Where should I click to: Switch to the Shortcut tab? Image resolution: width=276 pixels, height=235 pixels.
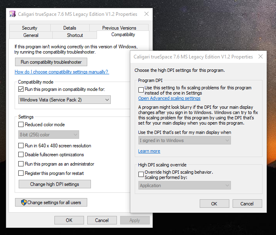(75, 35)
